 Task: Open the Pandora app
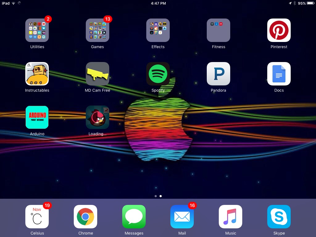tap(218, 74)
